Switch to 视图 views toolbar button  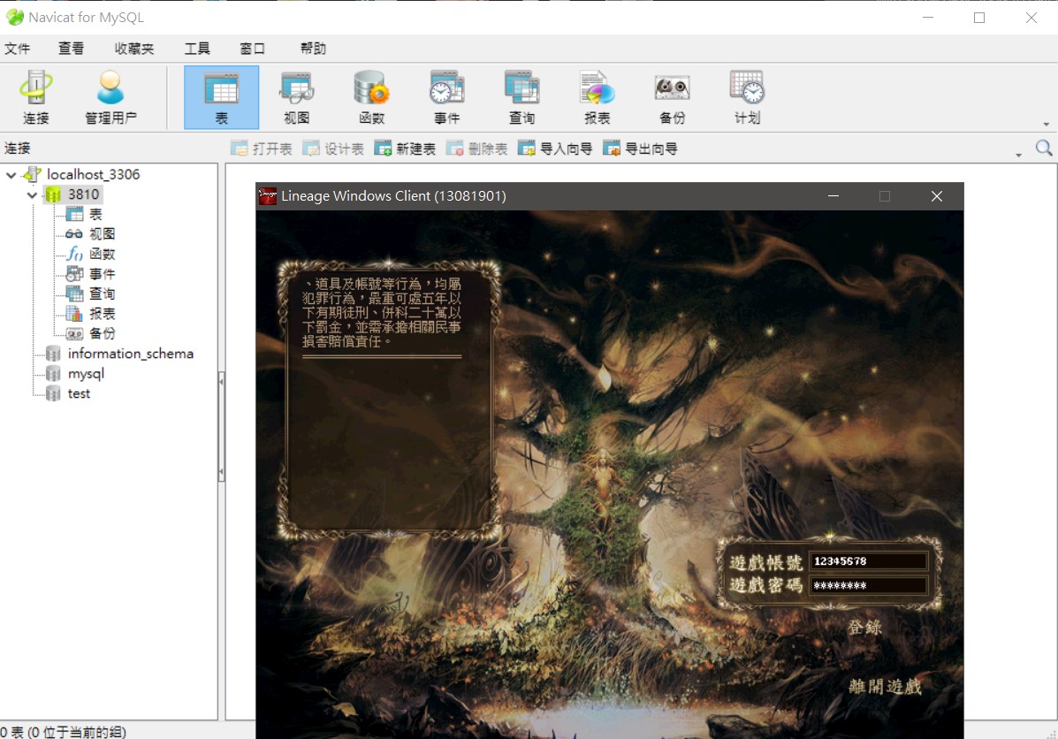(296, 97)
